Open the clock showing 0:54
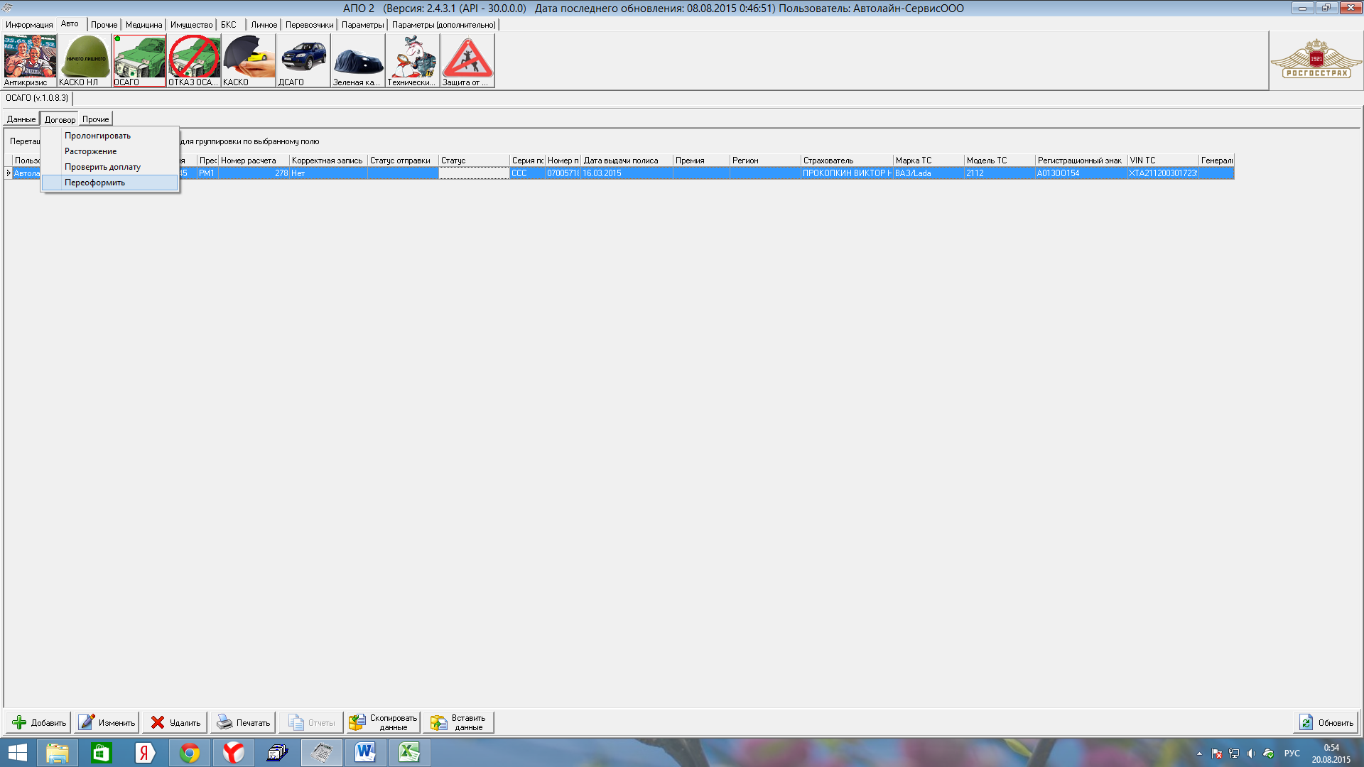This screenshot has width=1364, height=767. pos(1331,753)
